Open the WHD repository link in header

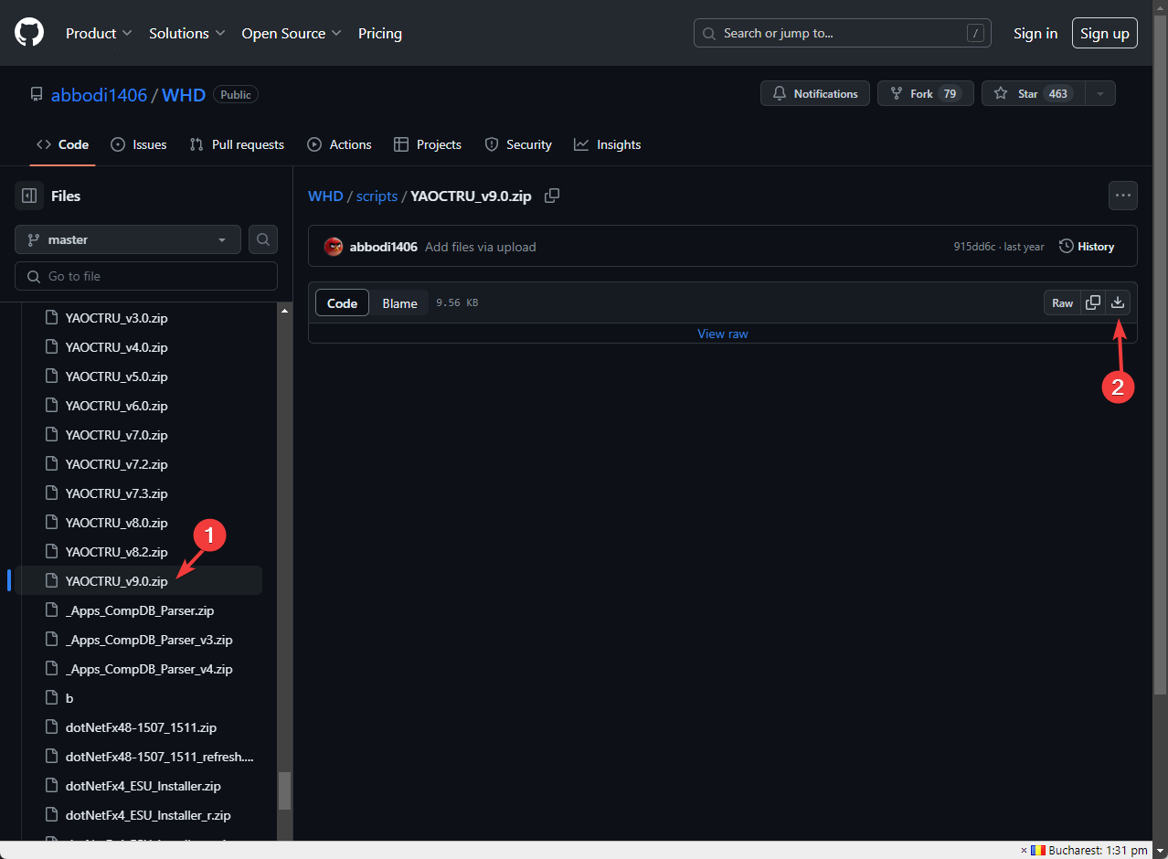pos(184,95)
